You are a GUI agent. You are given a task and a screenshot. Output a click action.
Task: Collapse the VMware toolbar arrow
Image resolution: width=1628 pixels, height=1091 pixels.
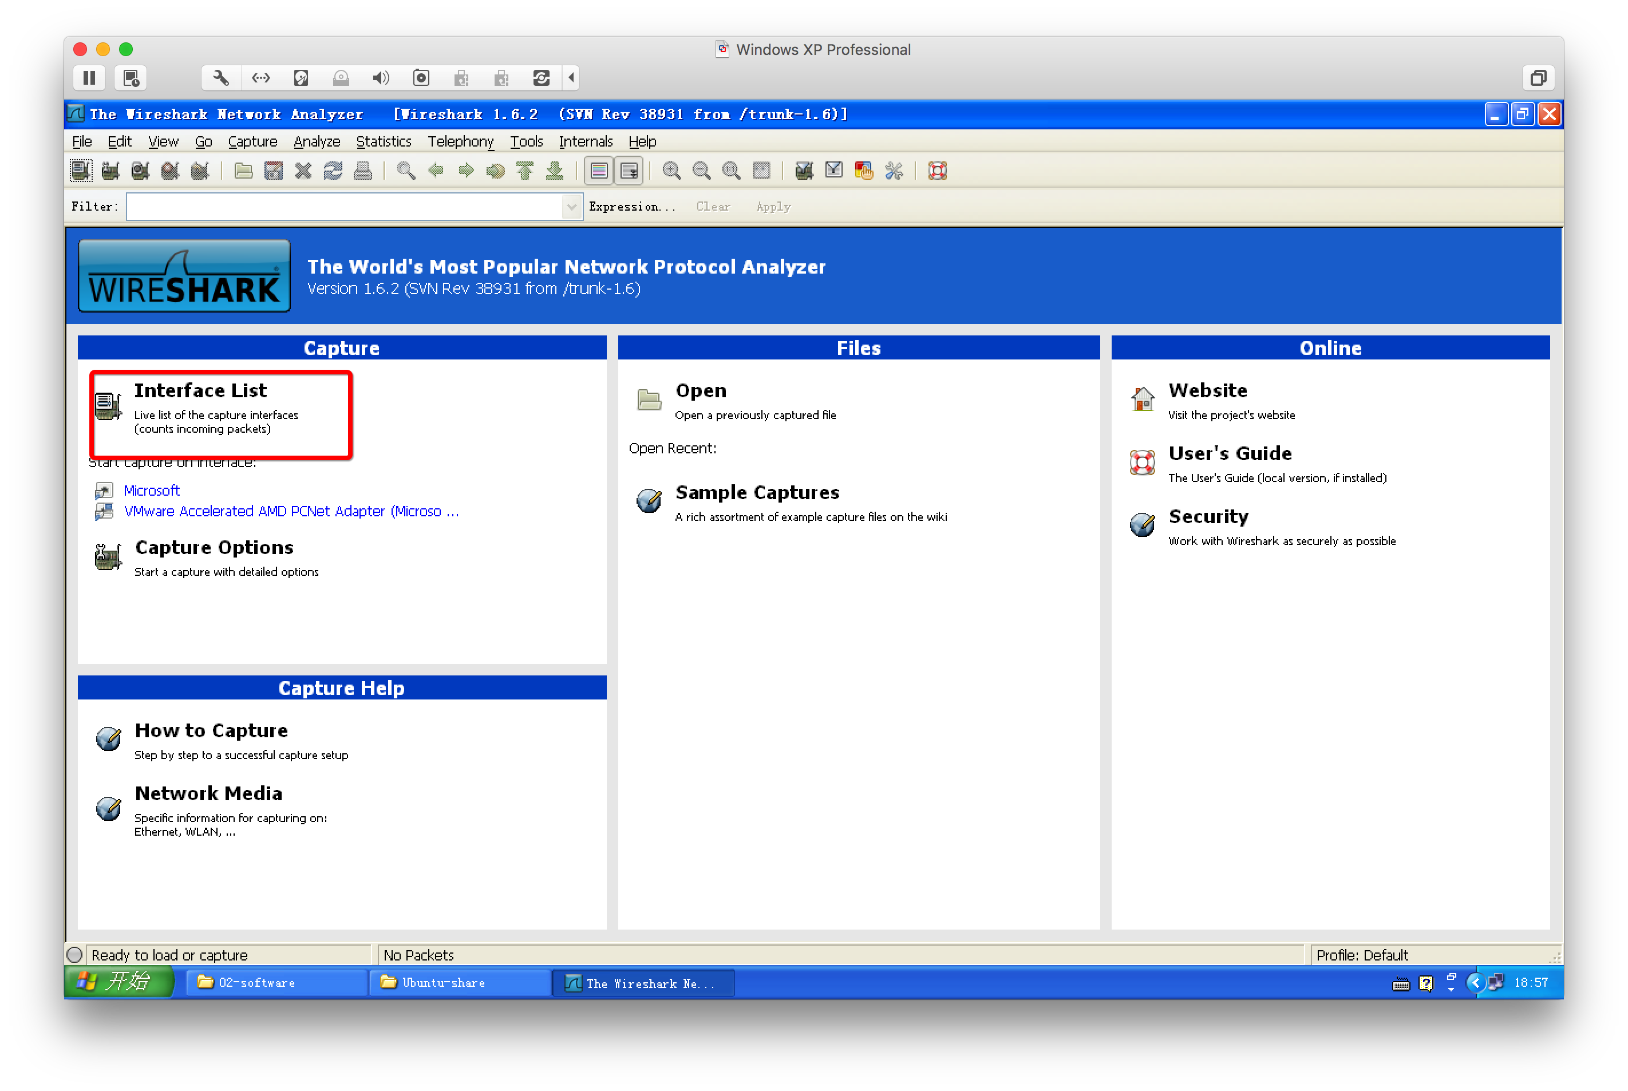click(571, 78)
